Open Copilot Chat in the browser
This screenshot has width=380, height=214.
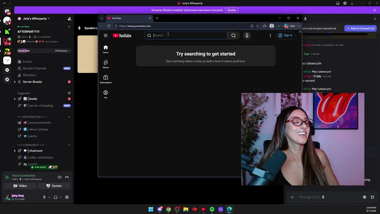pos(290,26)
